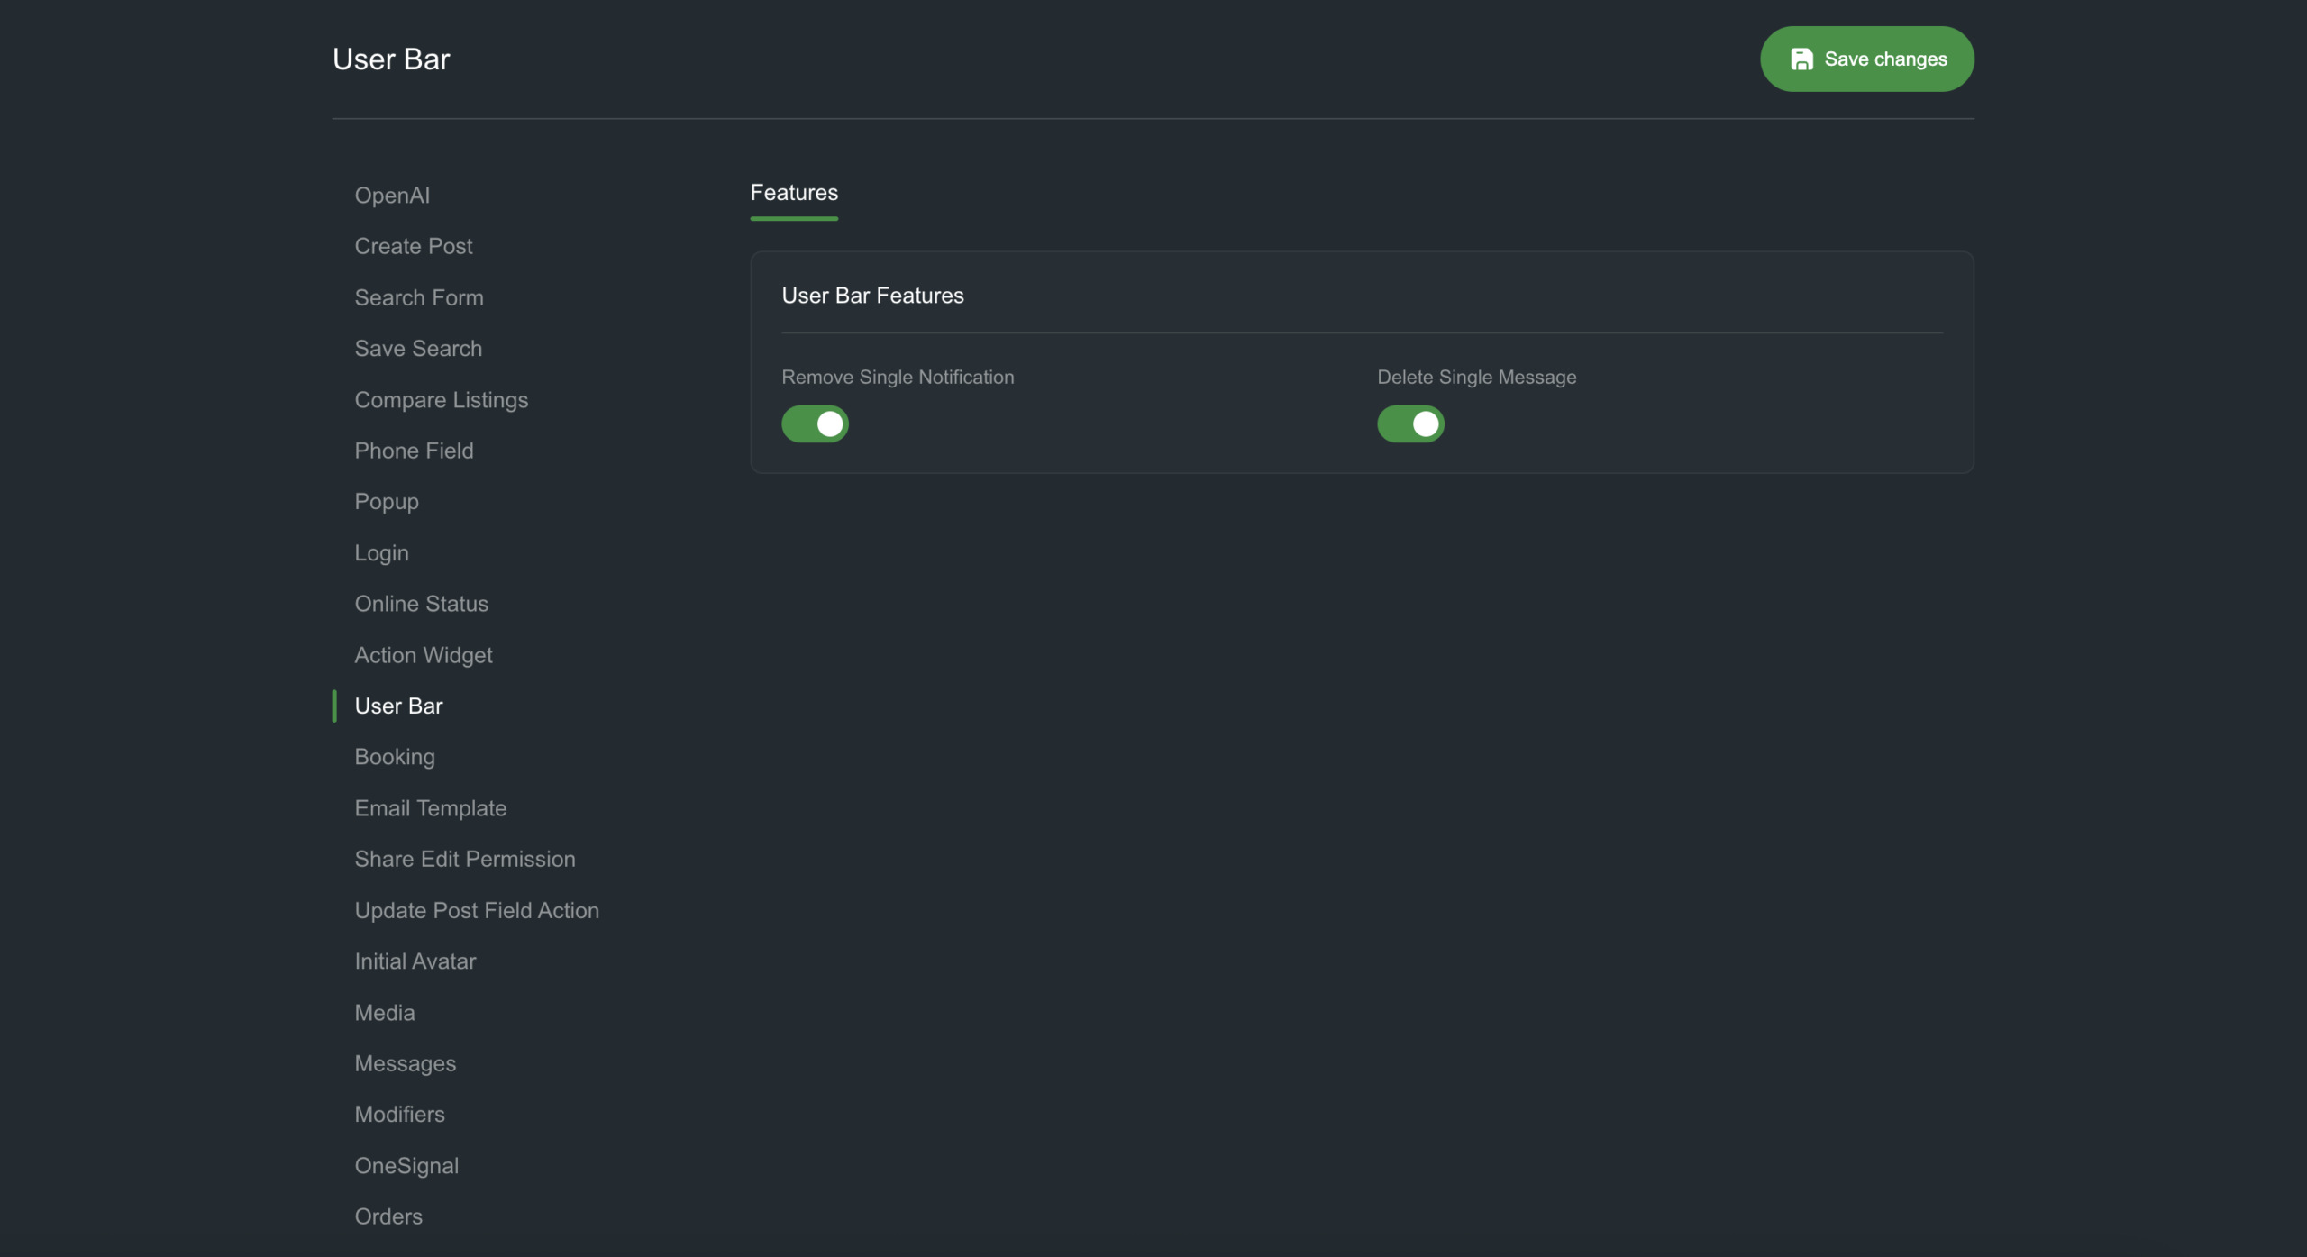2307x1257 pixels.
Task: Select Booking in sidebar menu
Action: tap(395, 757)
